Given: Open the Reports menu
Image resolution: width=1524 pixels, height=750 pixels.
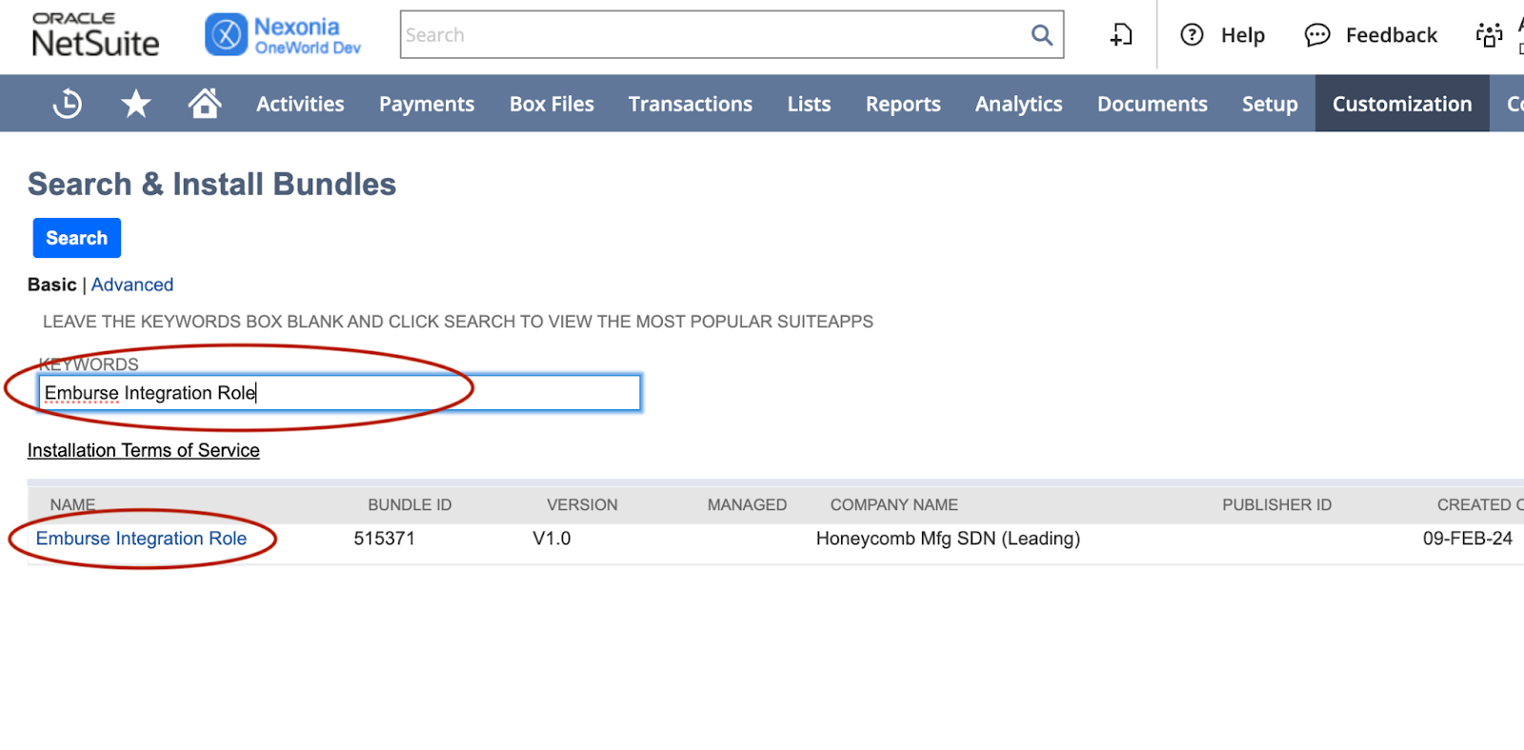Looking at the screenshot, I should point(903,104).
